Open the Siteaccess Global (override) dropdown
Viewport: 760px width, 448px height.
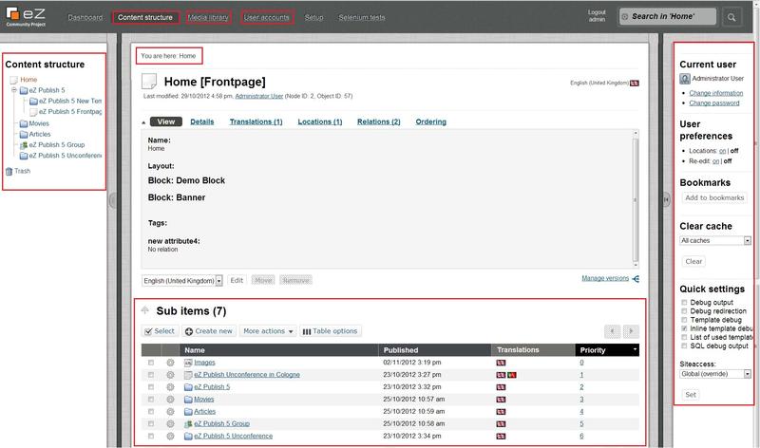[x=715, y=374]
